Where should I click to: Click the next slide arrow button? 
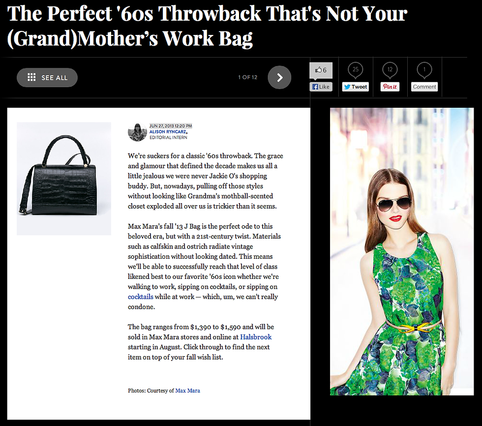coord(279,77)
